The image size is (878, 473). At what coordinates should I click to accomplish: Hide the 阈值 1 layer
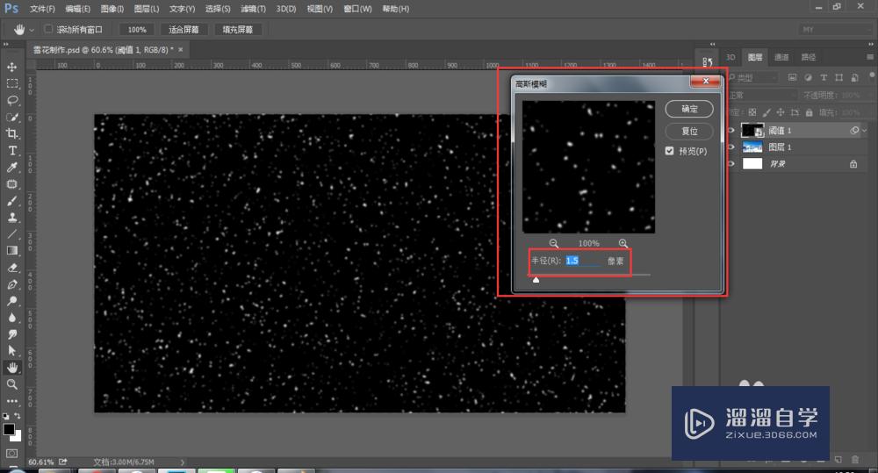730,131
